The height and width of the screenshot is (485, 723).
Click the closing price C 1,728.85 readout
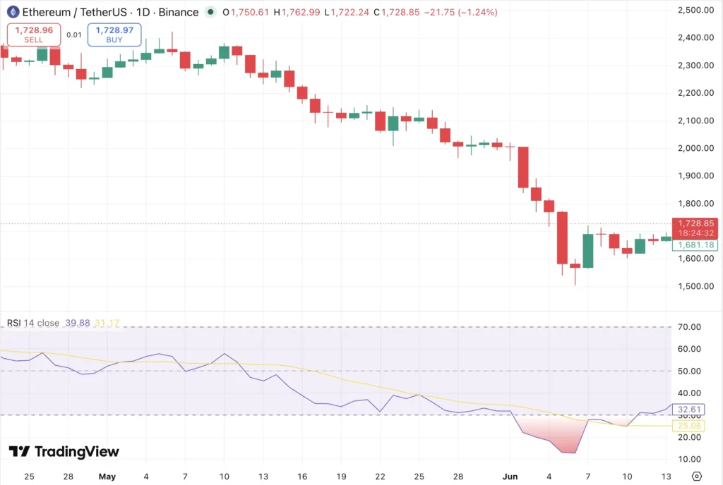[x=397, y=12]
